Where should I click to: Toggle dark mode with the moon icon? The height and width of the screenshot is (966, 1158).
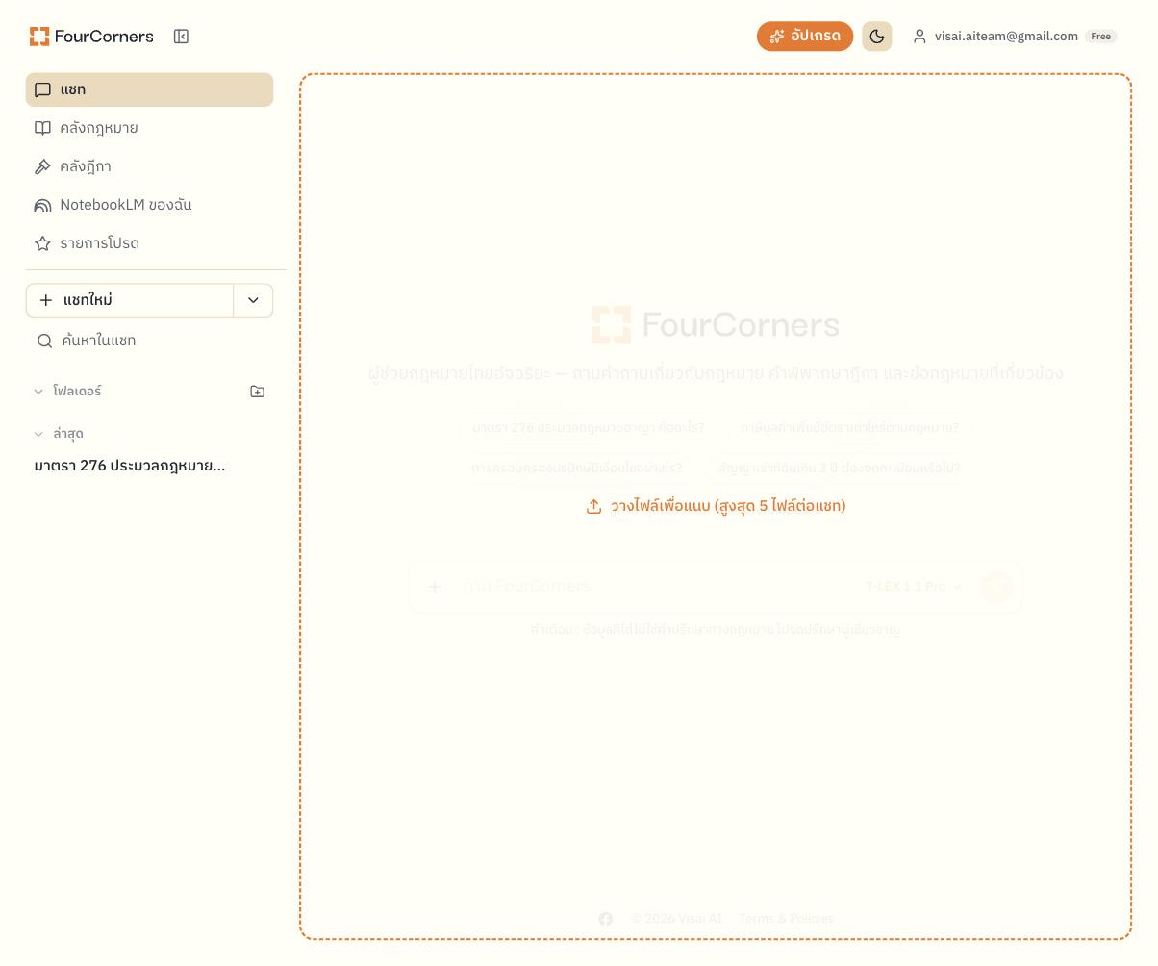click(x=877, y=37)
